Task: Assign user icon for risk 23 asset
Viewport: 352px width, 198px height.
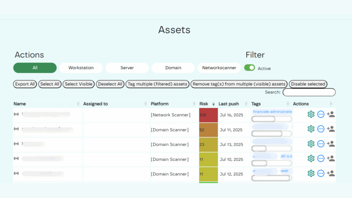Action: [x=331, y=144]
